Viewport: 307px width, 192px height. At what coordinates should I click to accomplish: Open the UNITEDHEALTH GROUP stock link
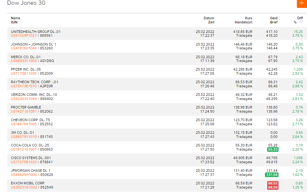click(35, 32)
